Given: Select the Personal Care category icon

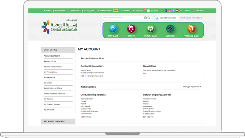Looking at the screenshot, I should [x=191, y=29].
